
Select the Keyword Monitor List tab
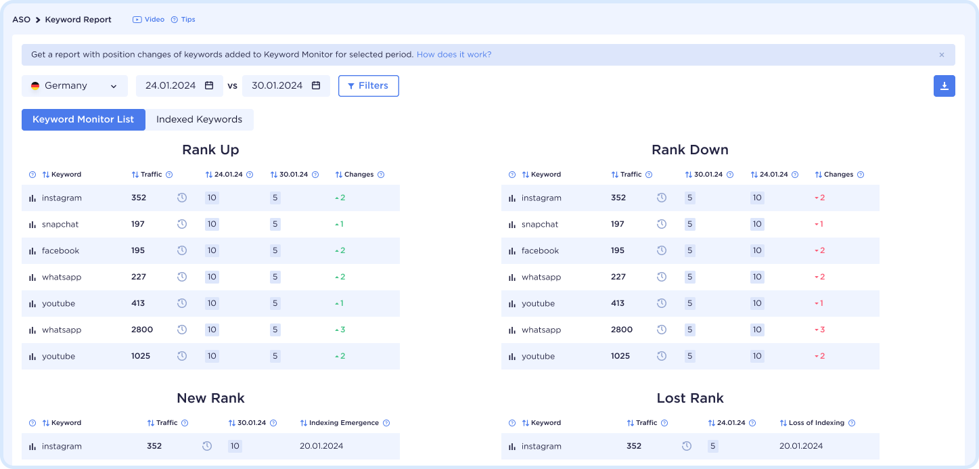click(83, 120)
